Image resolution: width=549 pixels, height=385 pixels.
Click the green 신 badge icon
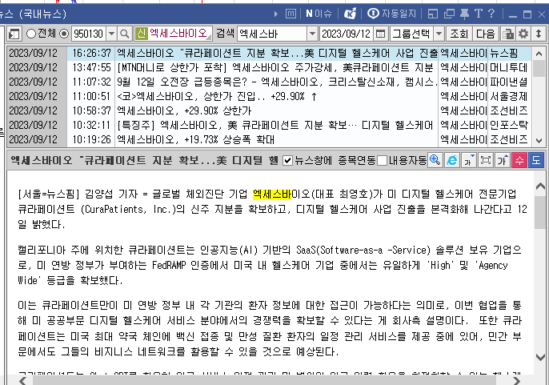(141, 34)
